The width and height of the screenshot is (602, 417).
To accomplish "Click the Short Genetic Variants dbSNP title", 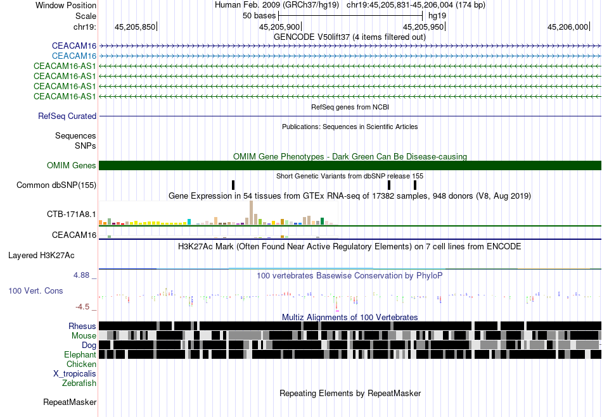I will 350,176.
